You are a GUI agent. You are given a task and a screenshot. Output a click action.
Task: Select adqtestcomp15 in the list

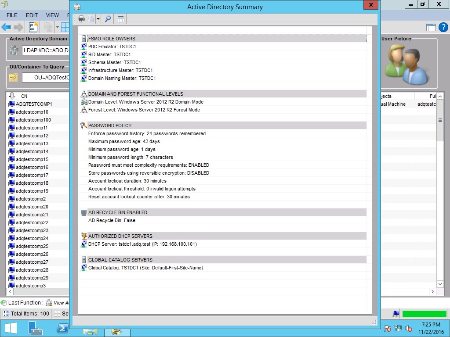32,159
